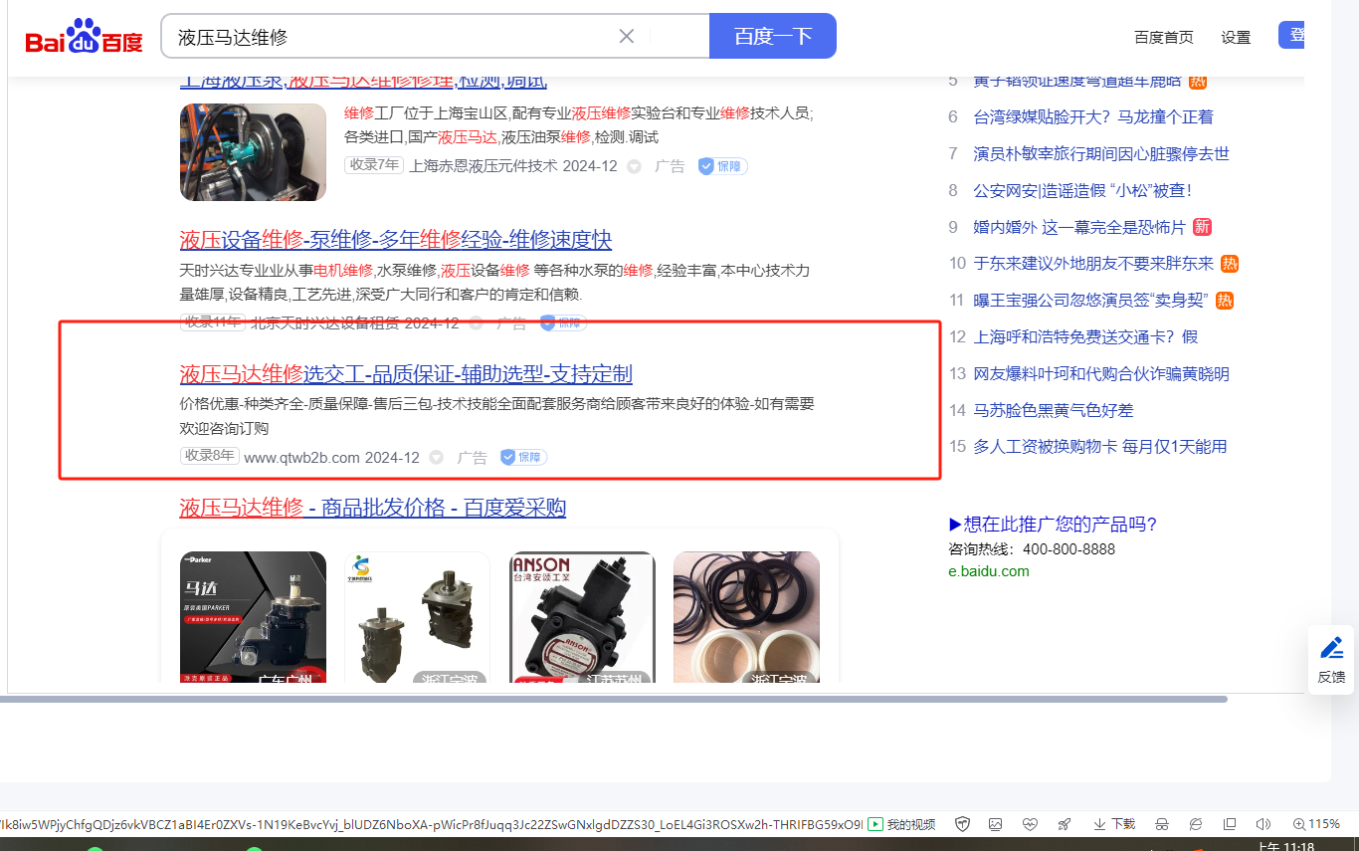1359x851 pixels.
Task: Click the www.qtwb2b.com source URL
Action: pyautogui.click(x=301, y=458)
